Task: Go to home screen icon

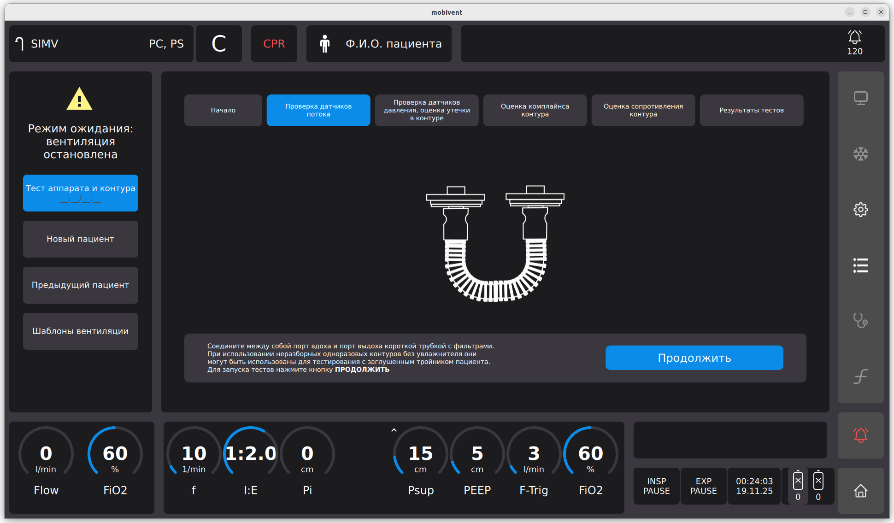Action: click(860, 491)
